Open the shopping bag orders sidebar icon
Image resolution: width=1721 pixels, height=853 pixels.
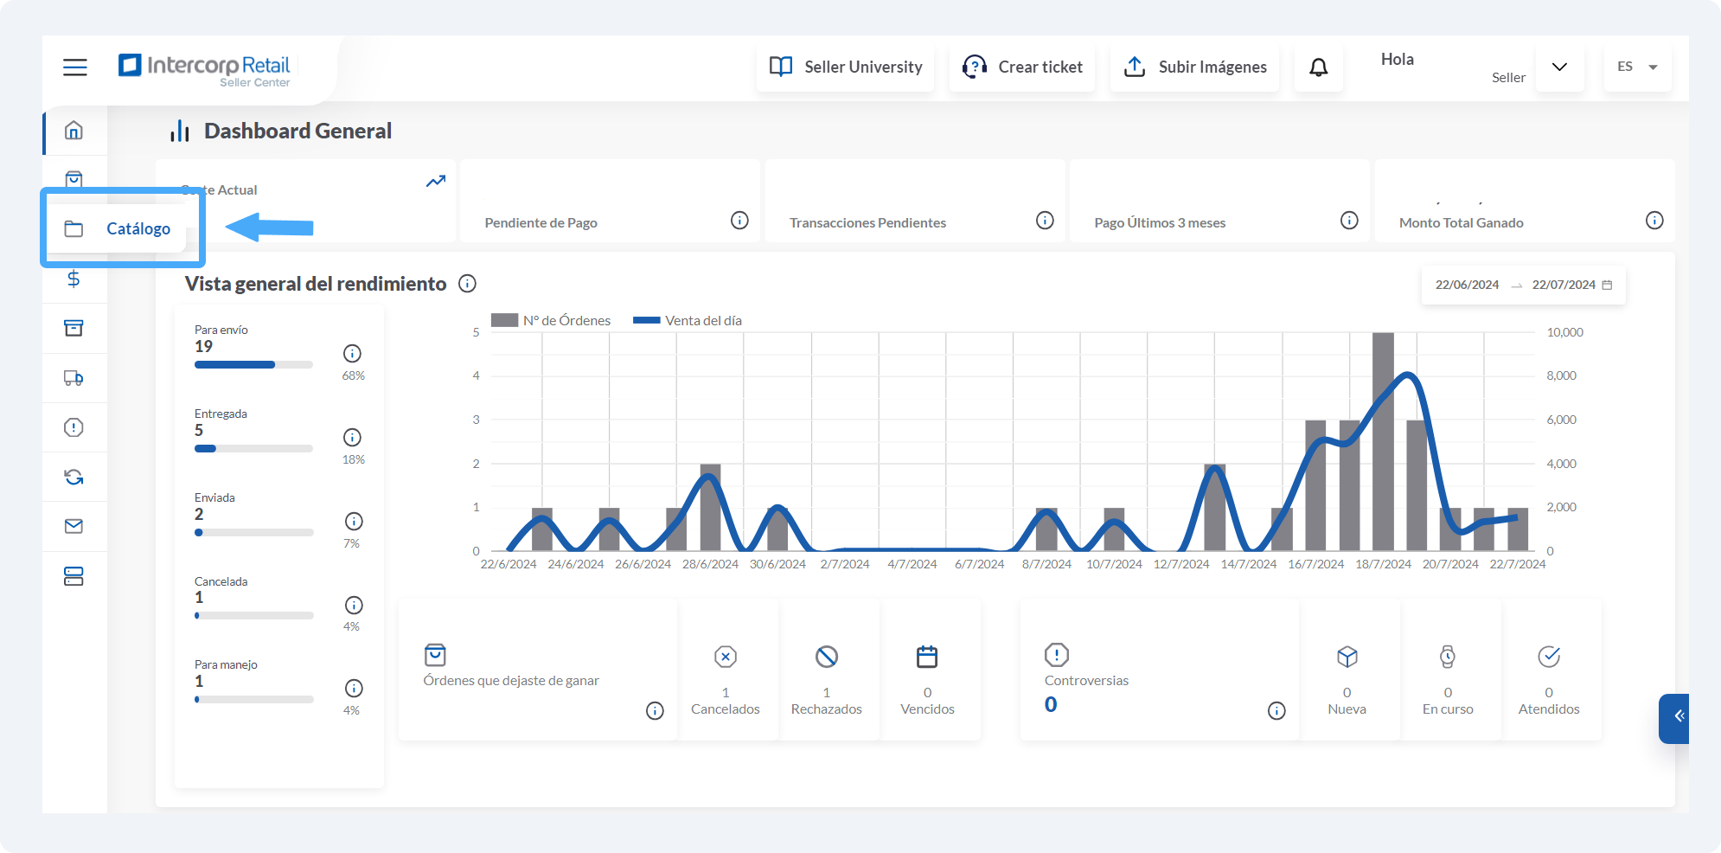coord(74,178)
